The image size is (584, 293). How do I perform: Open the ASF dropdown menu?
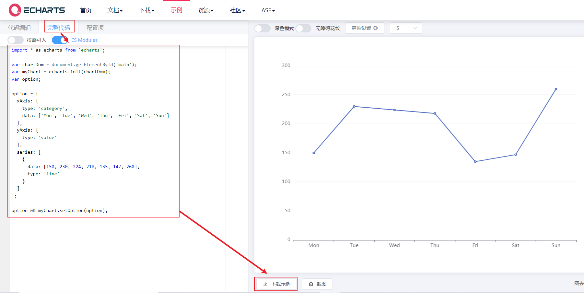[268, 10]
